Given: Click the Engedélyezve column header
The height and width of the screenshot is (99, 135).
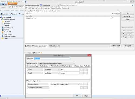Looking at the screenshot, I should 116,14.
